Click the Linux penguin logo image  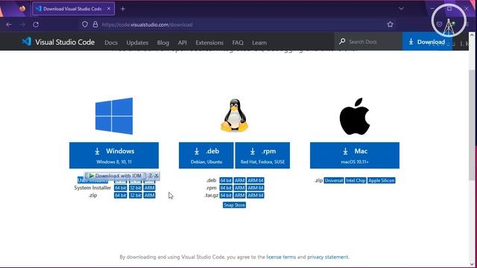(x=234, y=115)
